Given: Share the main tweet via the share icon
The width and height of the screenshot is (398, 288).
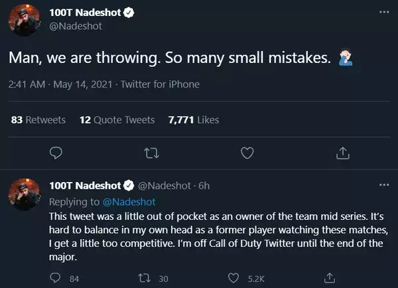Looking at the screenshot, I should click(343, 153).
